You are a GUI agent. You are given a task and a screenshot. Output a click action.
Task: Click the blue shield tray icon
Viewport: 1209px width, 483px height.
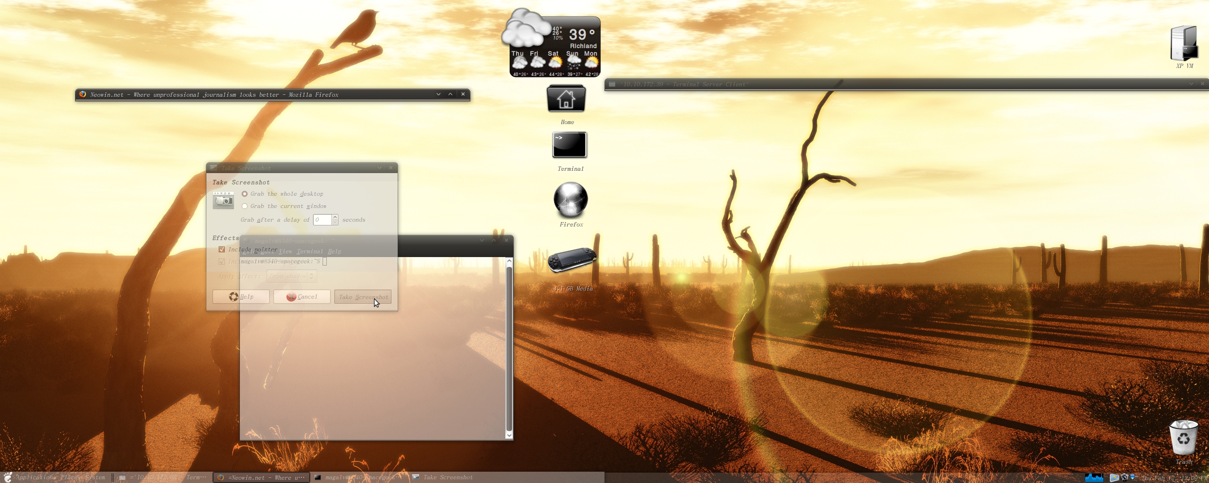click(x=1132, y=477)
